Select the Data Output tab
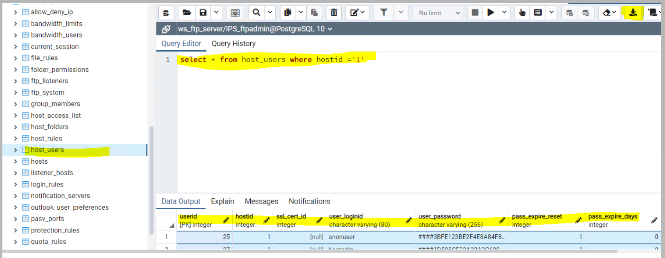This screenshot has height=258, width=665. point(181,201)
